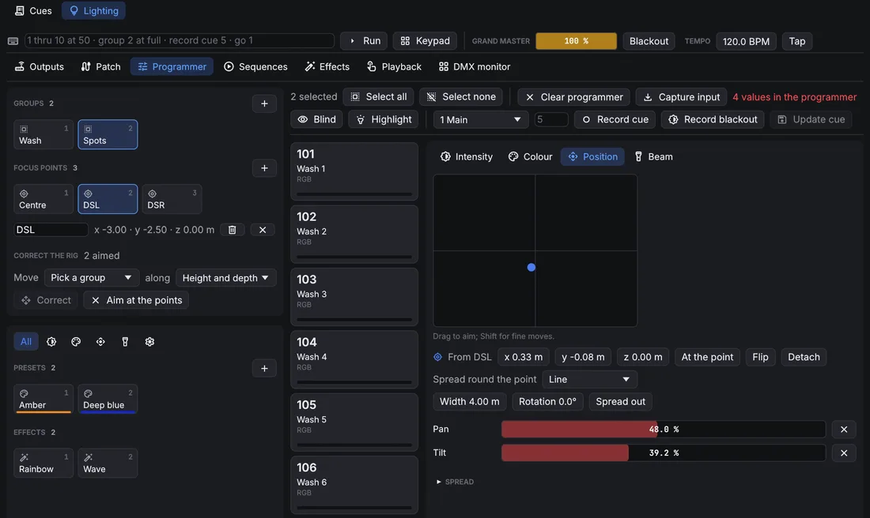This screenshot has width=870, height=518.
Task: Open the Outputs tab
Action: click(x=40, y=66)
